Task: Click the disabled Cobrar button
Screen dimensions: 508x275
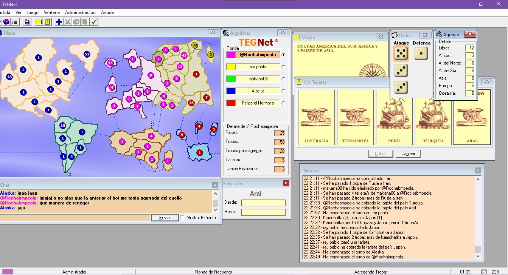Action: click(x=381, y=154)
